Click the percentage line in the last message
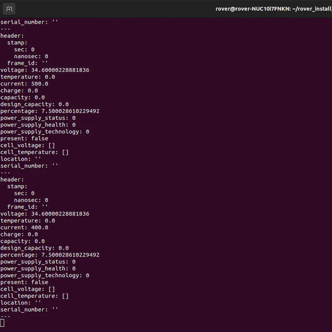The height and width of the screenshot is (332, 332). (x=50, y=255)
